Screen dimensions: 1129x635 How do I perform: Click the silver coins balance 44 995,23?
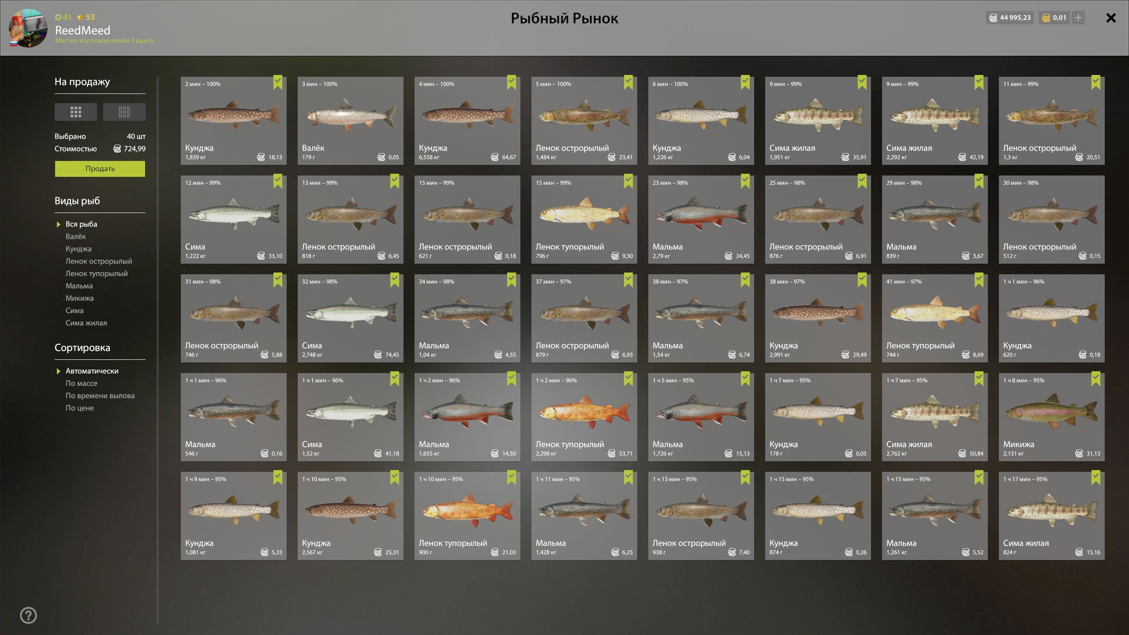click(1010, 18)
